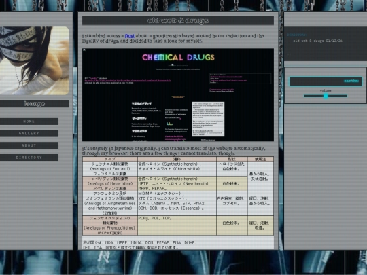Click the orange Introduction link in screenshot
Screen dimensions: 367x275
(x=178, y=97)
